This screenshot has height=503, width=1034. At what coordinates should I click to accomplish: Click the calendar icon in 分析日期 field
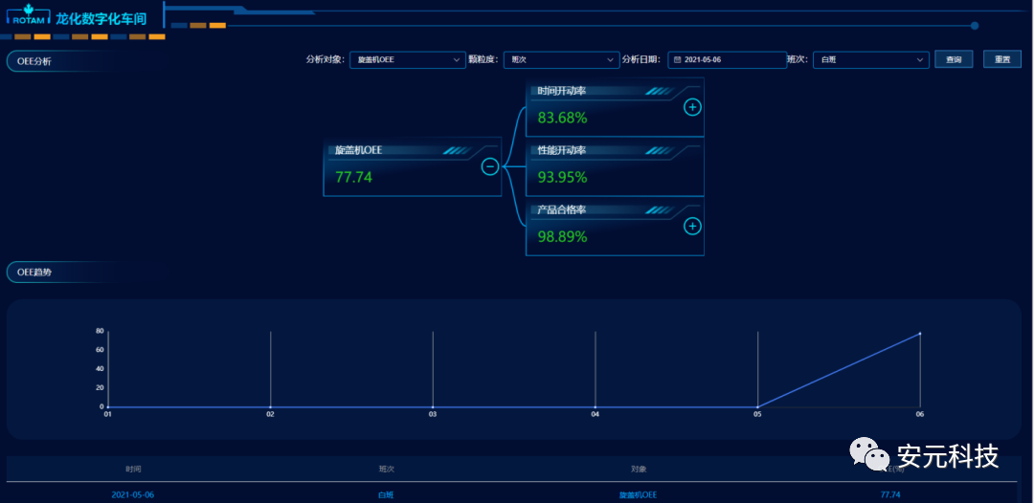678,59
